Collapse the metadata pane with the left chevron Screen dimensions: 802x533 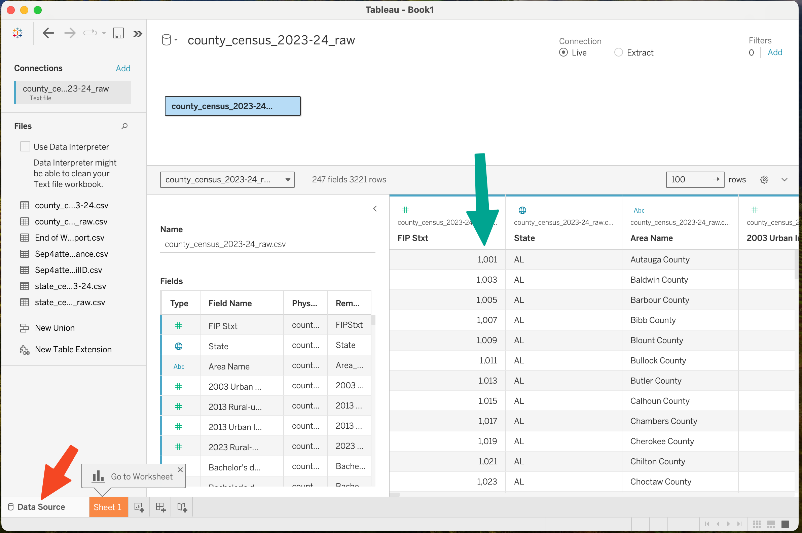(x=375, y=209)
